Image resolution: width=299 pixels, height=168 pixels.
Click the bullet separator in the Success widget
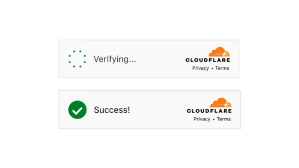(x=214, y=119)
